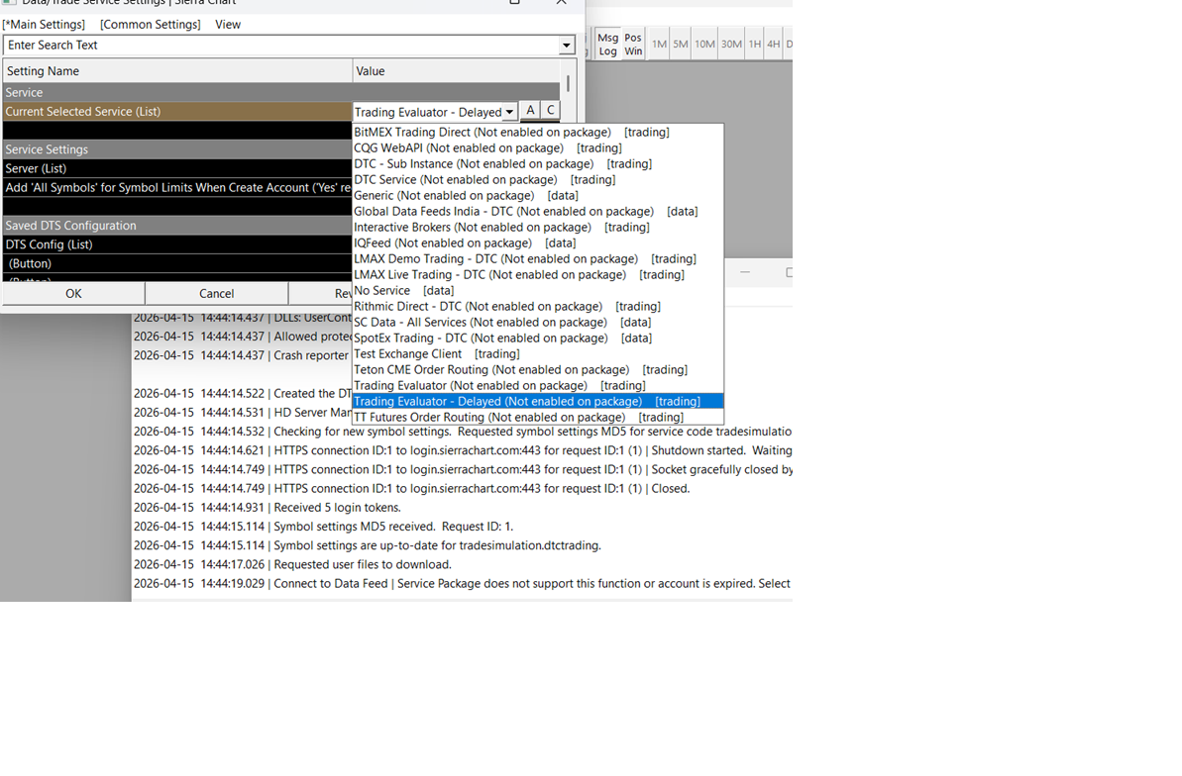This screenshot has height=776, width=1182.
Task: Open the Common Settings menu
Action: [x=150, y=24]
